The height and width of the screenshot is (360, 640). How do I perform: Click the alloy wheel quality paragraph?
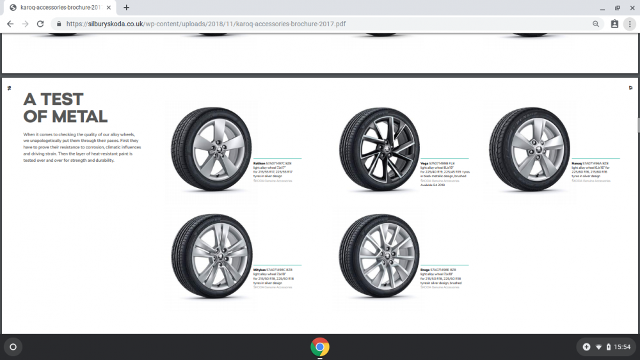[x=82, y=147]
